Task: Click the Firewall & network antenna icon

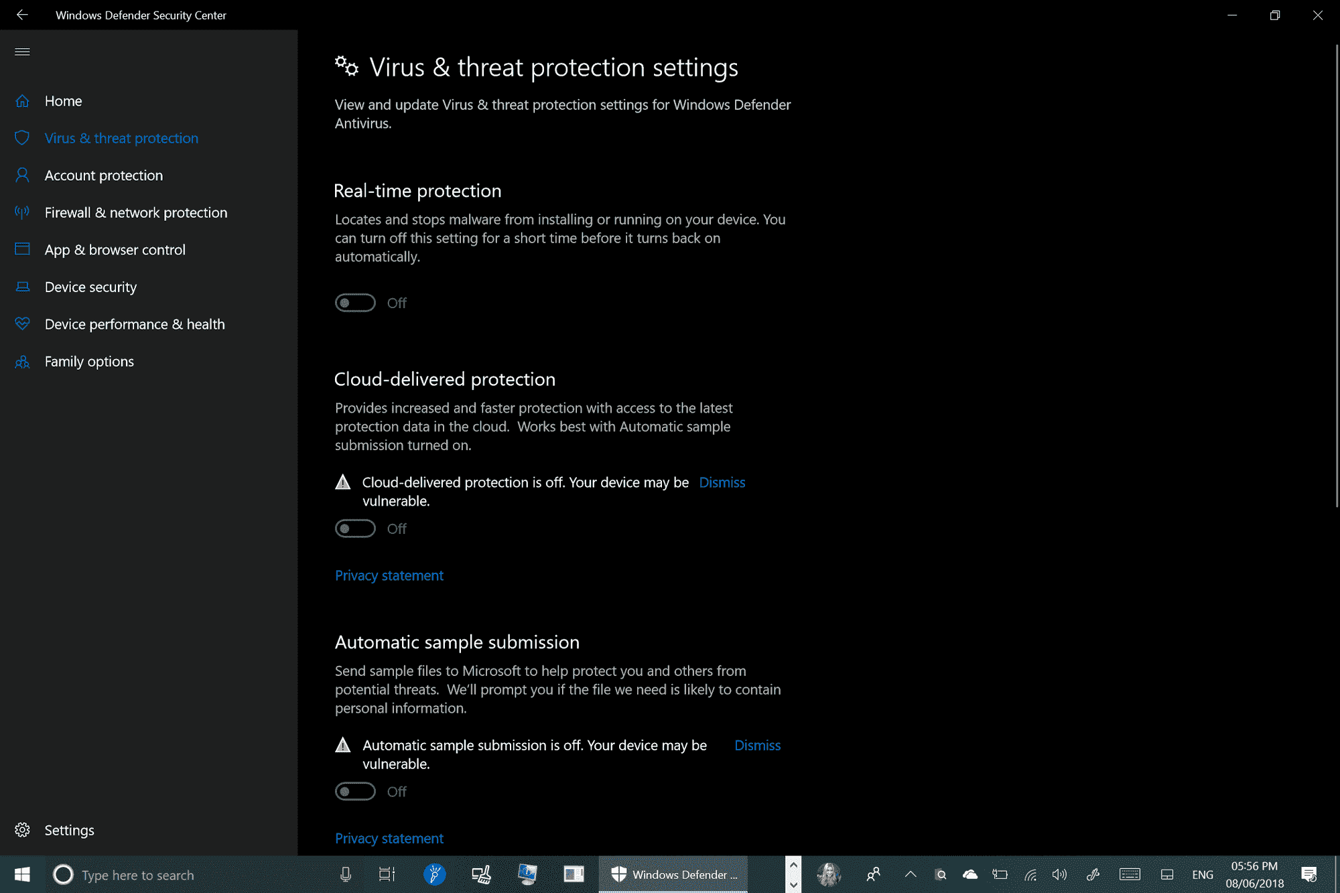Action: point(22,212)
